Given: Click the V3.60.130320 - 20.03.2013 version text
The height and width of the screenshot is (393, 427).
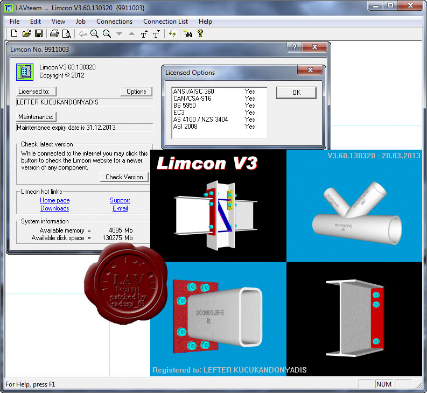Looking at the screenshot, I should [x=374, y=156].
